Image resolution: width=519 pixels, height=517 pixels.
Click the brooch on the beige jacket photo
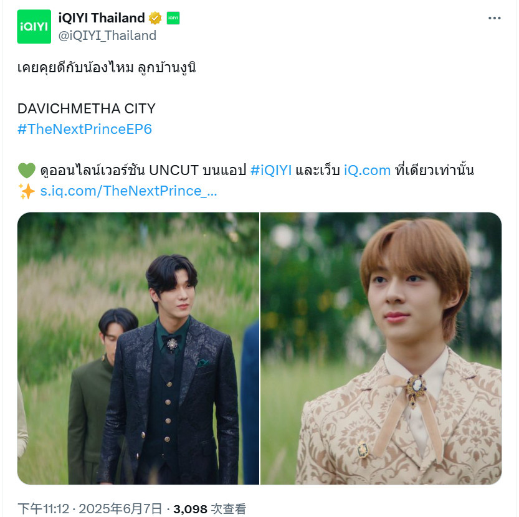416,390
